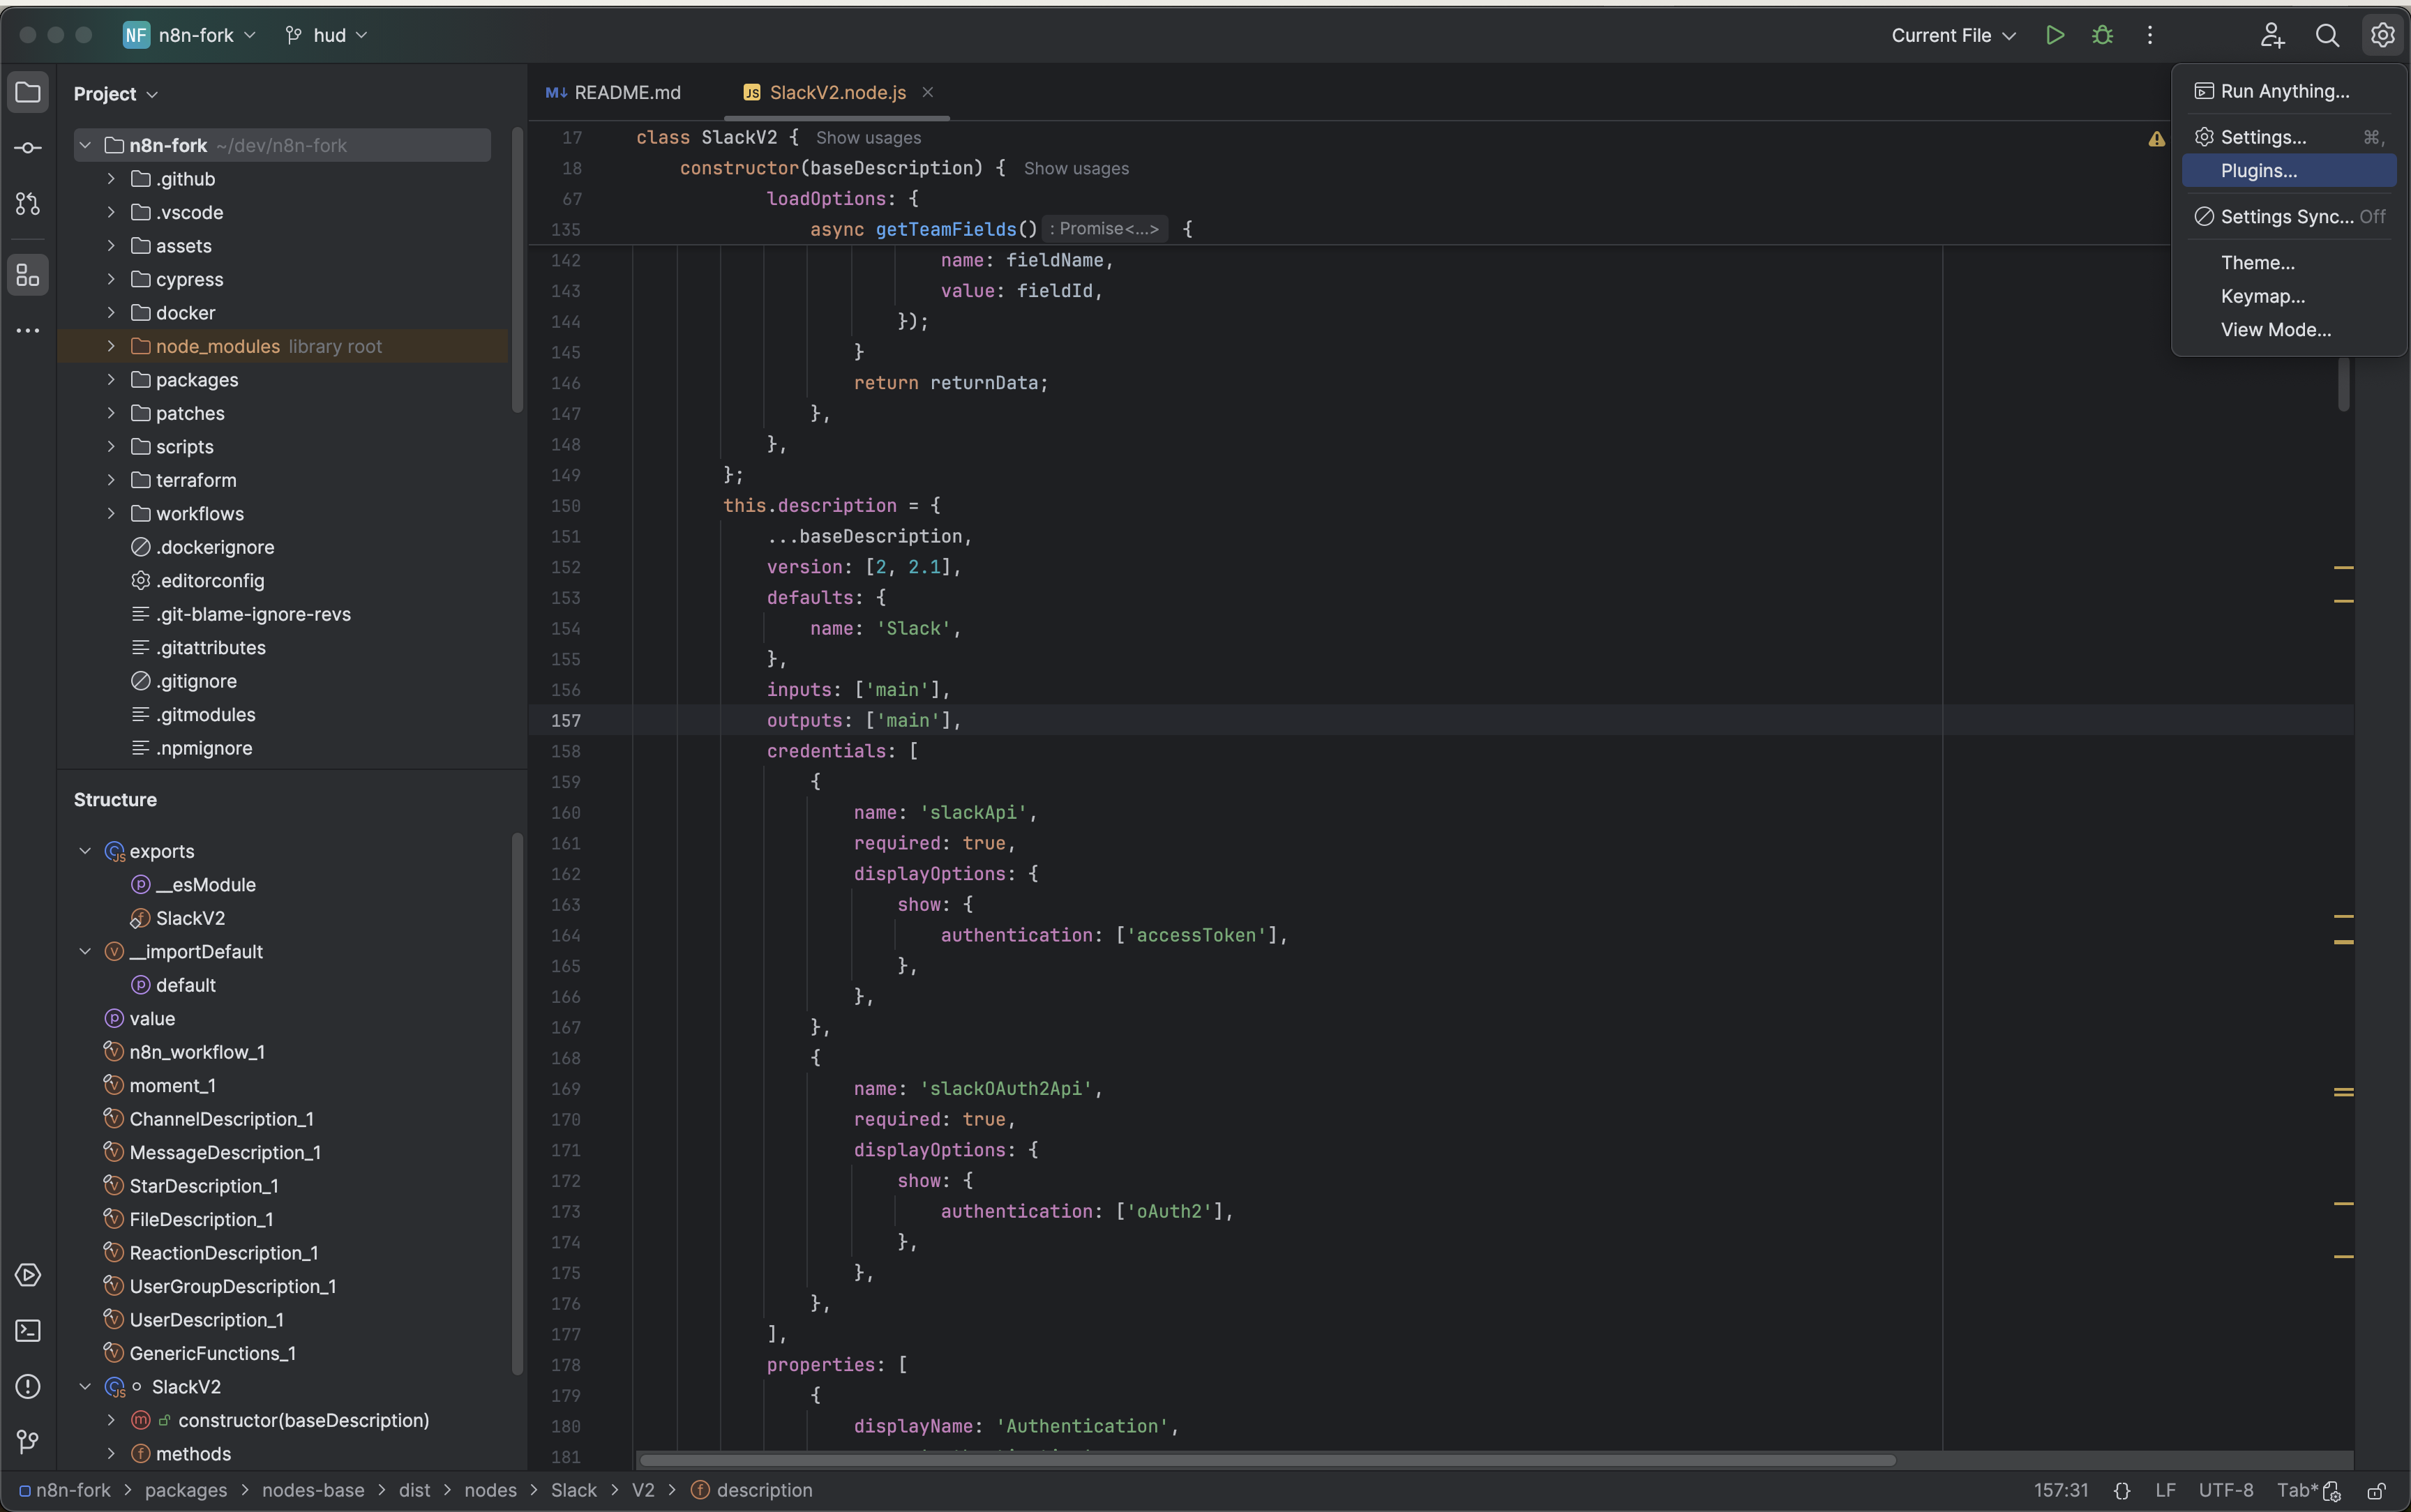
Task: Toggle Settings Sync Off item
Action: click(x=2288, y=217)
